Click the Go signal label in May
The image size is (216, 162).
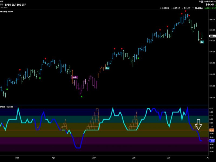point(107,68)
